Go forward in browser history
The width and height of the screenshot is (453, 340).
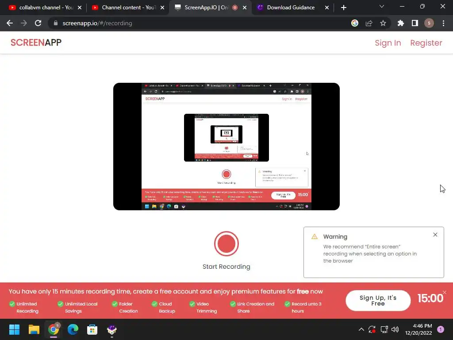point(24,23)
